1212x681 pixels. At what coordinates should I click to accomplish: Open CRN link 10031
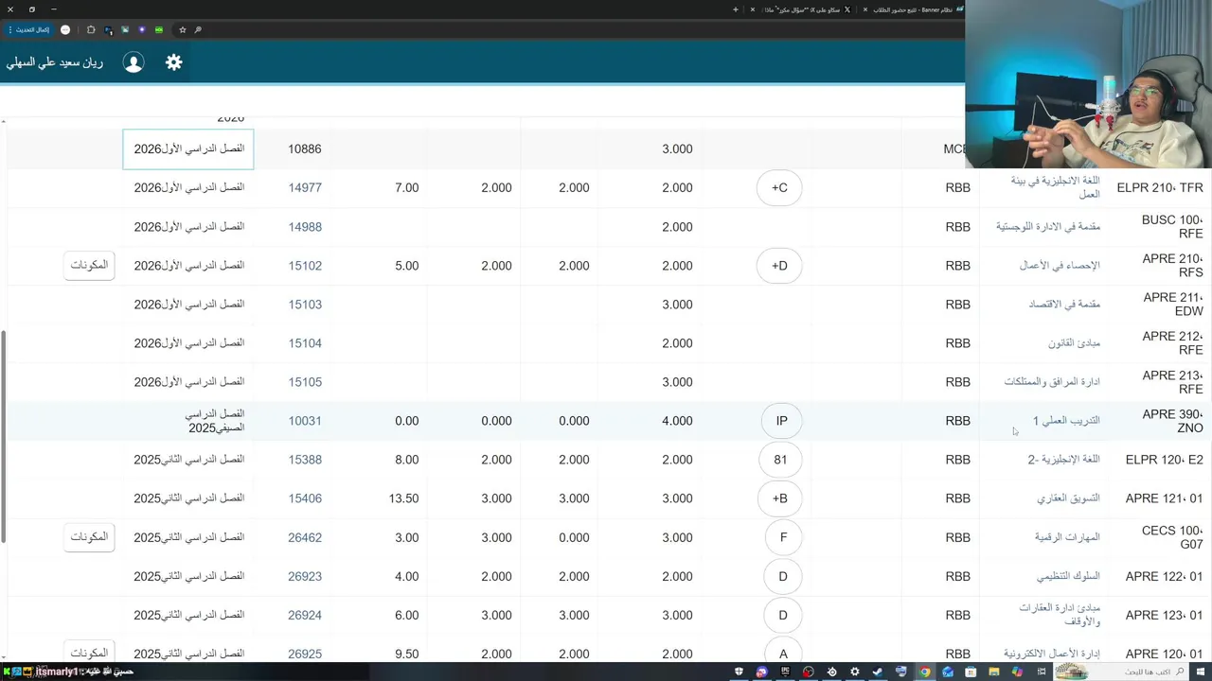click(x=305, y=421)
